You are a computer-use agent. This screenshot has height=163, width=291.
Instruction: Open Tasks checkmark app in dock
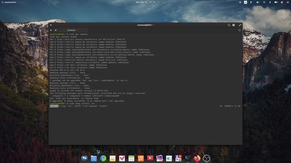tap(122, 158)
